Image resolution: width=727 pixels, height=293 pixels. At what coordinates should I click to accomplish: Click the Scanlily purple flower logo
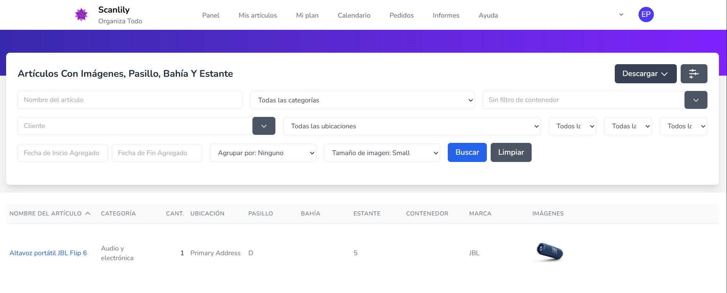pyautogui.click(x=81, y=15)
